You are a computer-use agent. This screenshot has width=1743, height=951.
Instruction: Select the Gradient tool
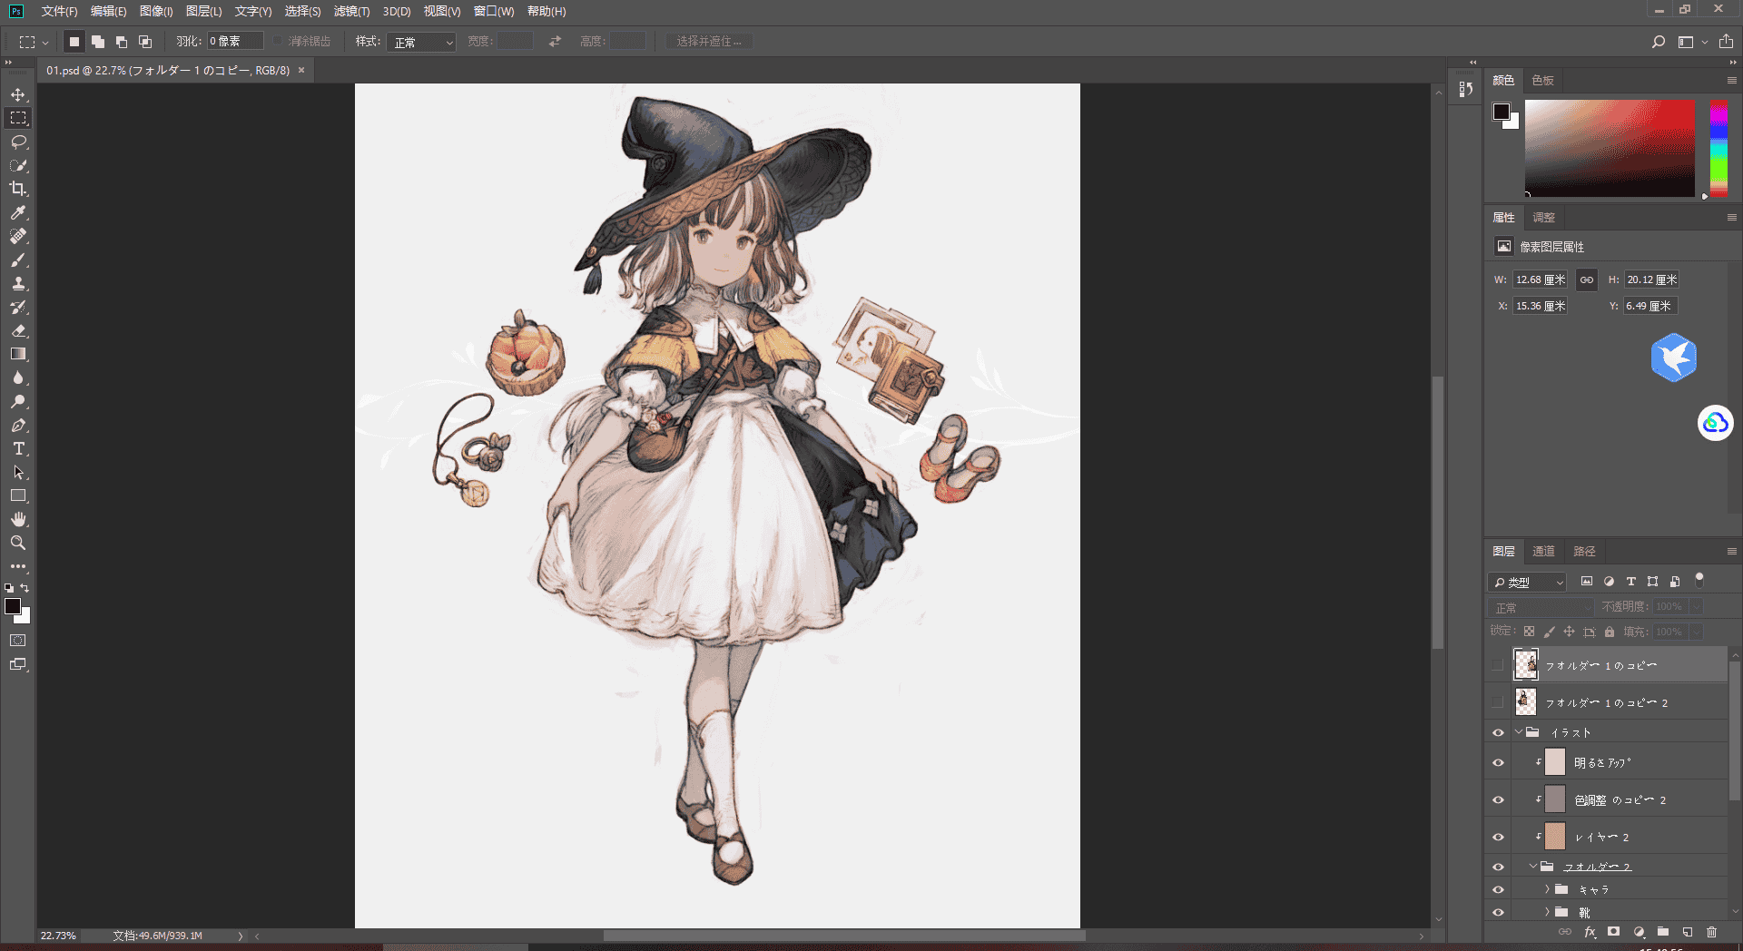[18, 354]
